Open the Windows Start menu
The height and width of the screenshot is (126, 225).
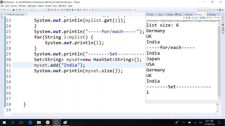(4, 122)
